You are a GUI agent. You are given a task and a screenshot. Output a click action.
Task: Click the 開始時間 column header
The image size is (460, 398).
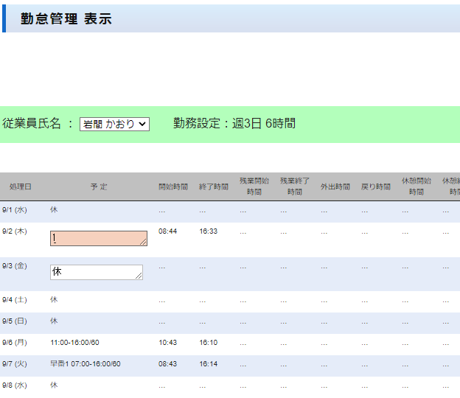coord(173,186)
